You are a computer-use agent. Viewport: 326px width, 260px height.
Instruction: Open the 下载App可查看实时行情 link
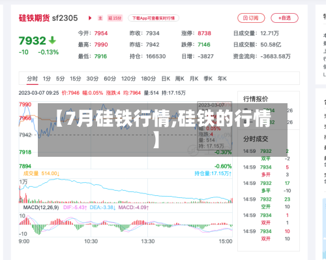tap(153, 18)
